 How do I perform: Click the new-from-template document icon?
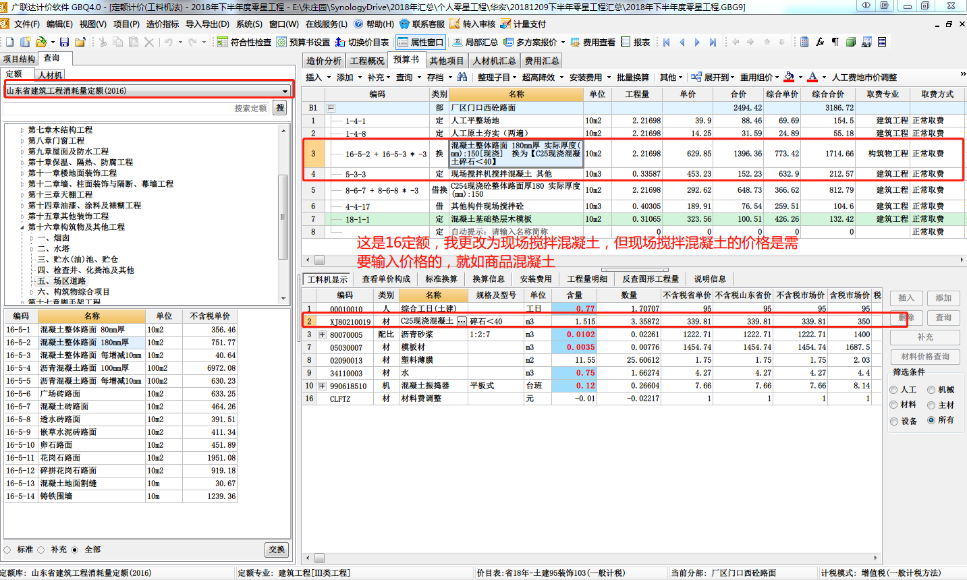[25, 42]
